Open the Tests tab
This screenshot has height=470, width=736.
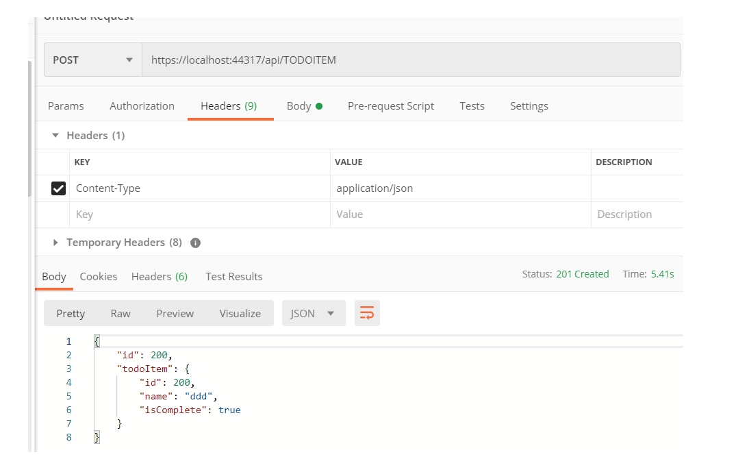tap(472, 106)
